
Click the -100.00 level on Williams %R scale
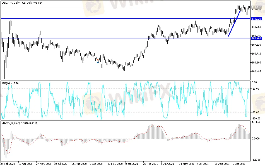pos(256,118)
